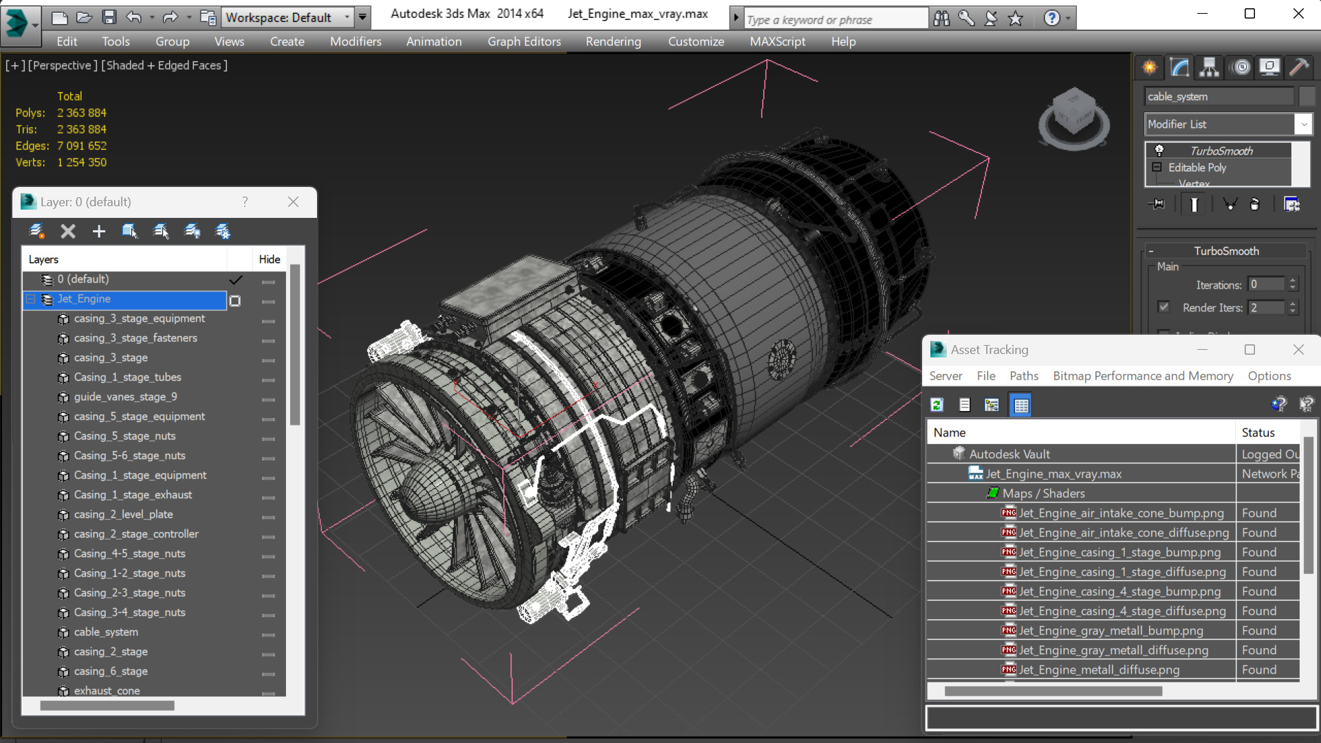This screenshot has height=743, width=1321.
Task: Collapse the Jet_Engine layer tree
Action: pos(30,299)
